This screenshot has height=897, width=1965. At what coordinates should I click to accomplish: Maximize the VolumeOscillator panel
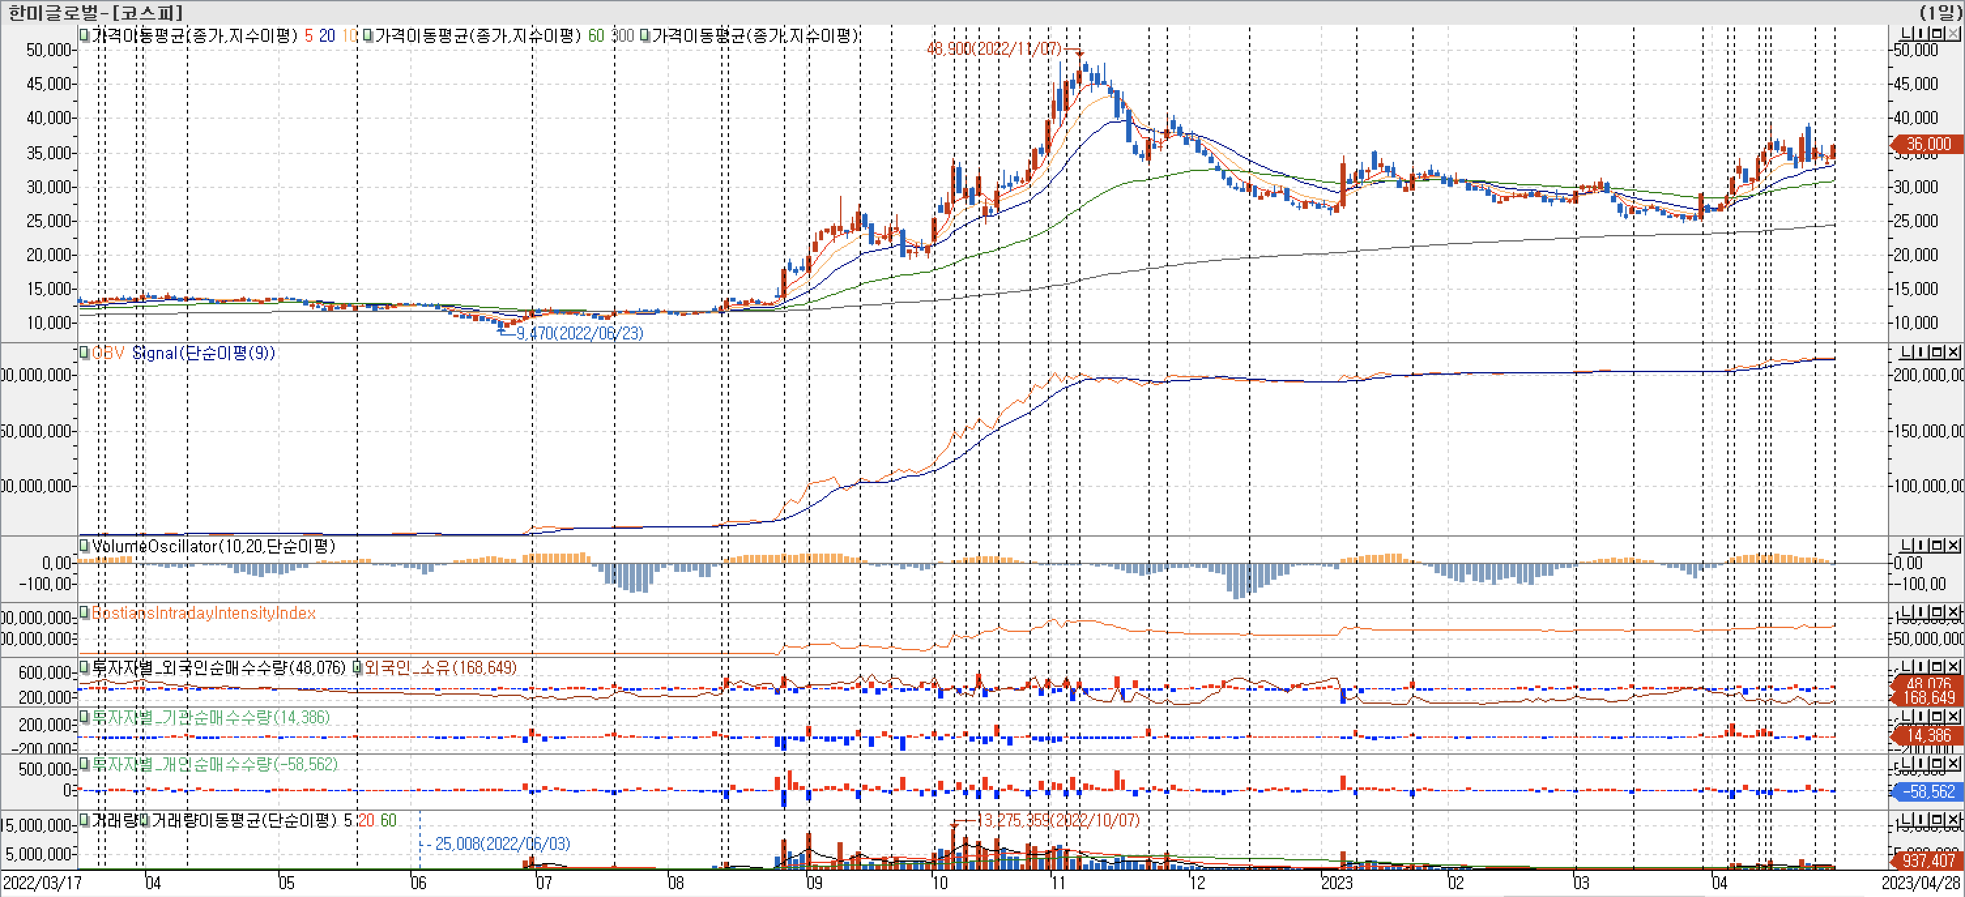[1938, 546]
